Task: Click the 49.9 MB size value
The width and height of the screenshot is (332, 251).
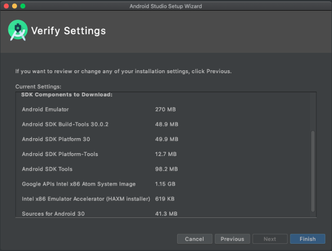Action: [x=166, y=139]
